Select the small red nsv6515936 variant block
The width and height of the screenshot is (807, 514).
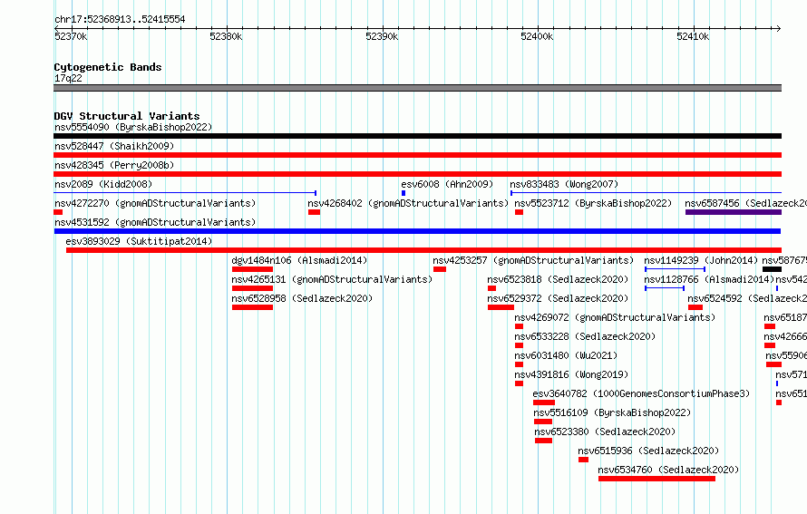tap(583, 460)
